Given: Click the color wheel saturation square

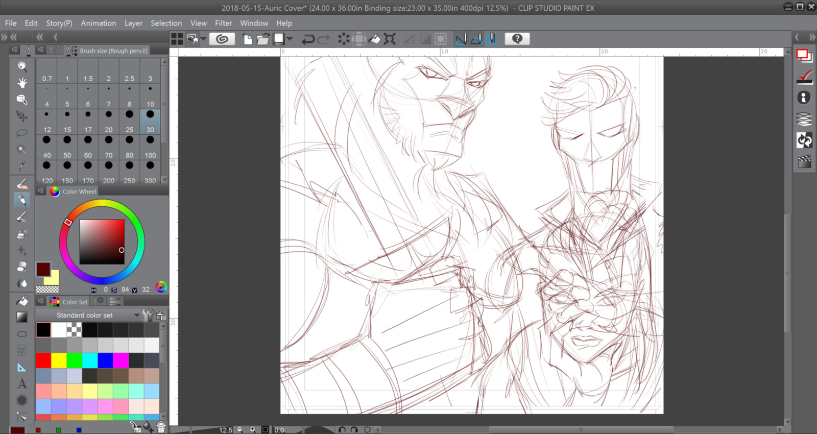Looking at the screenshot, I should pyautogui.click(x=102, y=242).
